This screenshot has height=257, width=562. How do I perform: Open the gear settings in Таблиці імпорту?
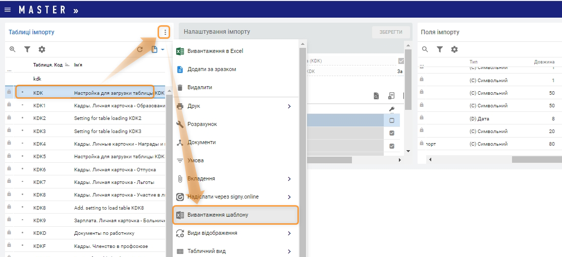pyautogui.click(x=42, y=49)
